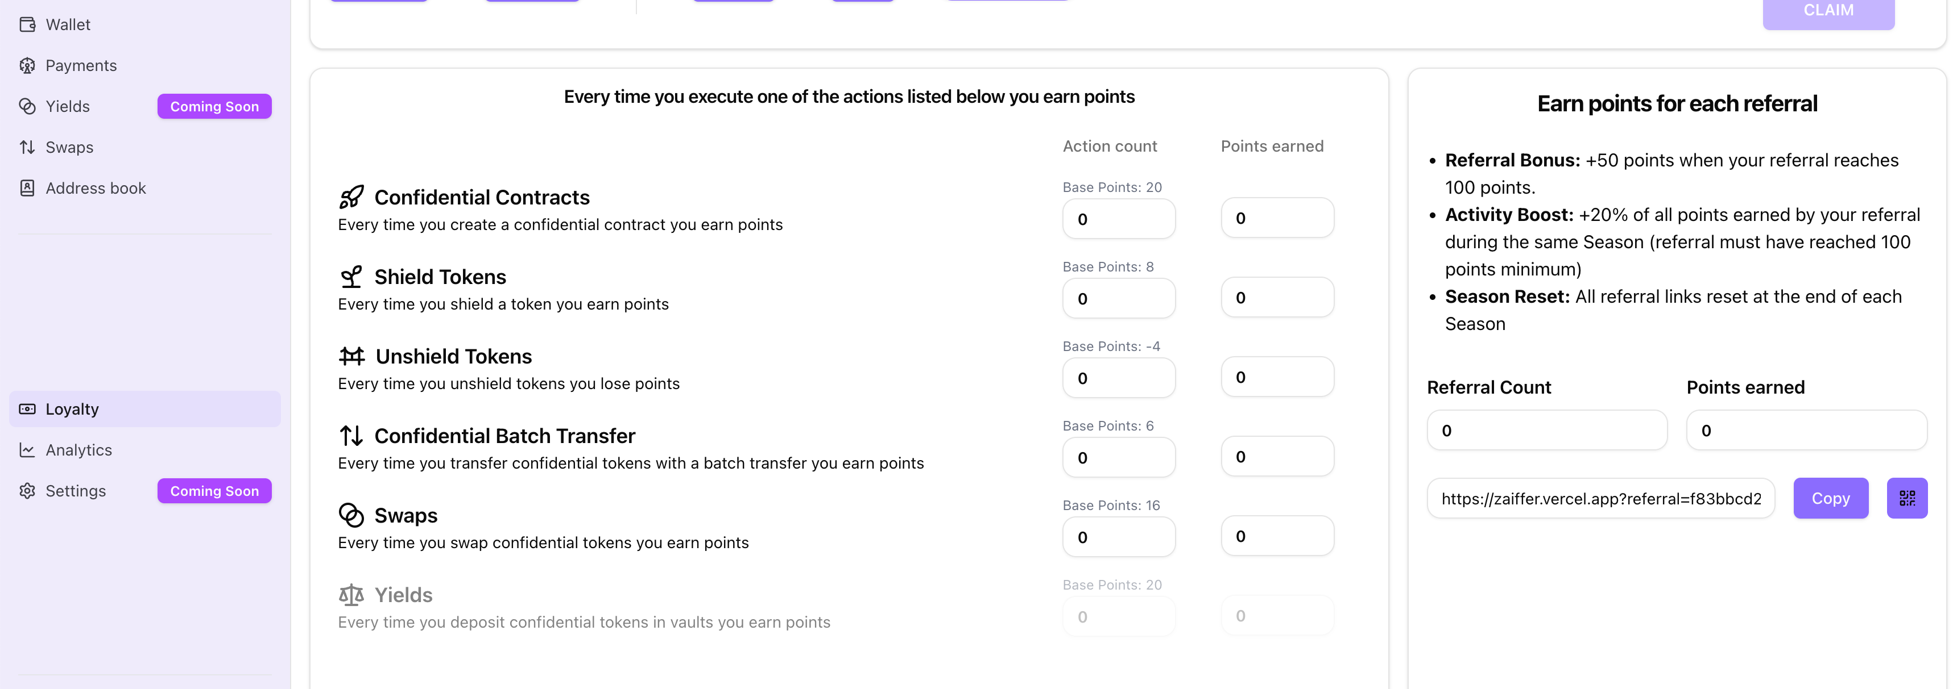Image resolution: width=1957 pixels, height=689 pixels.
Task: Open the Yields sidebar item
Action: pyautogui.click(x=68, y=106)
